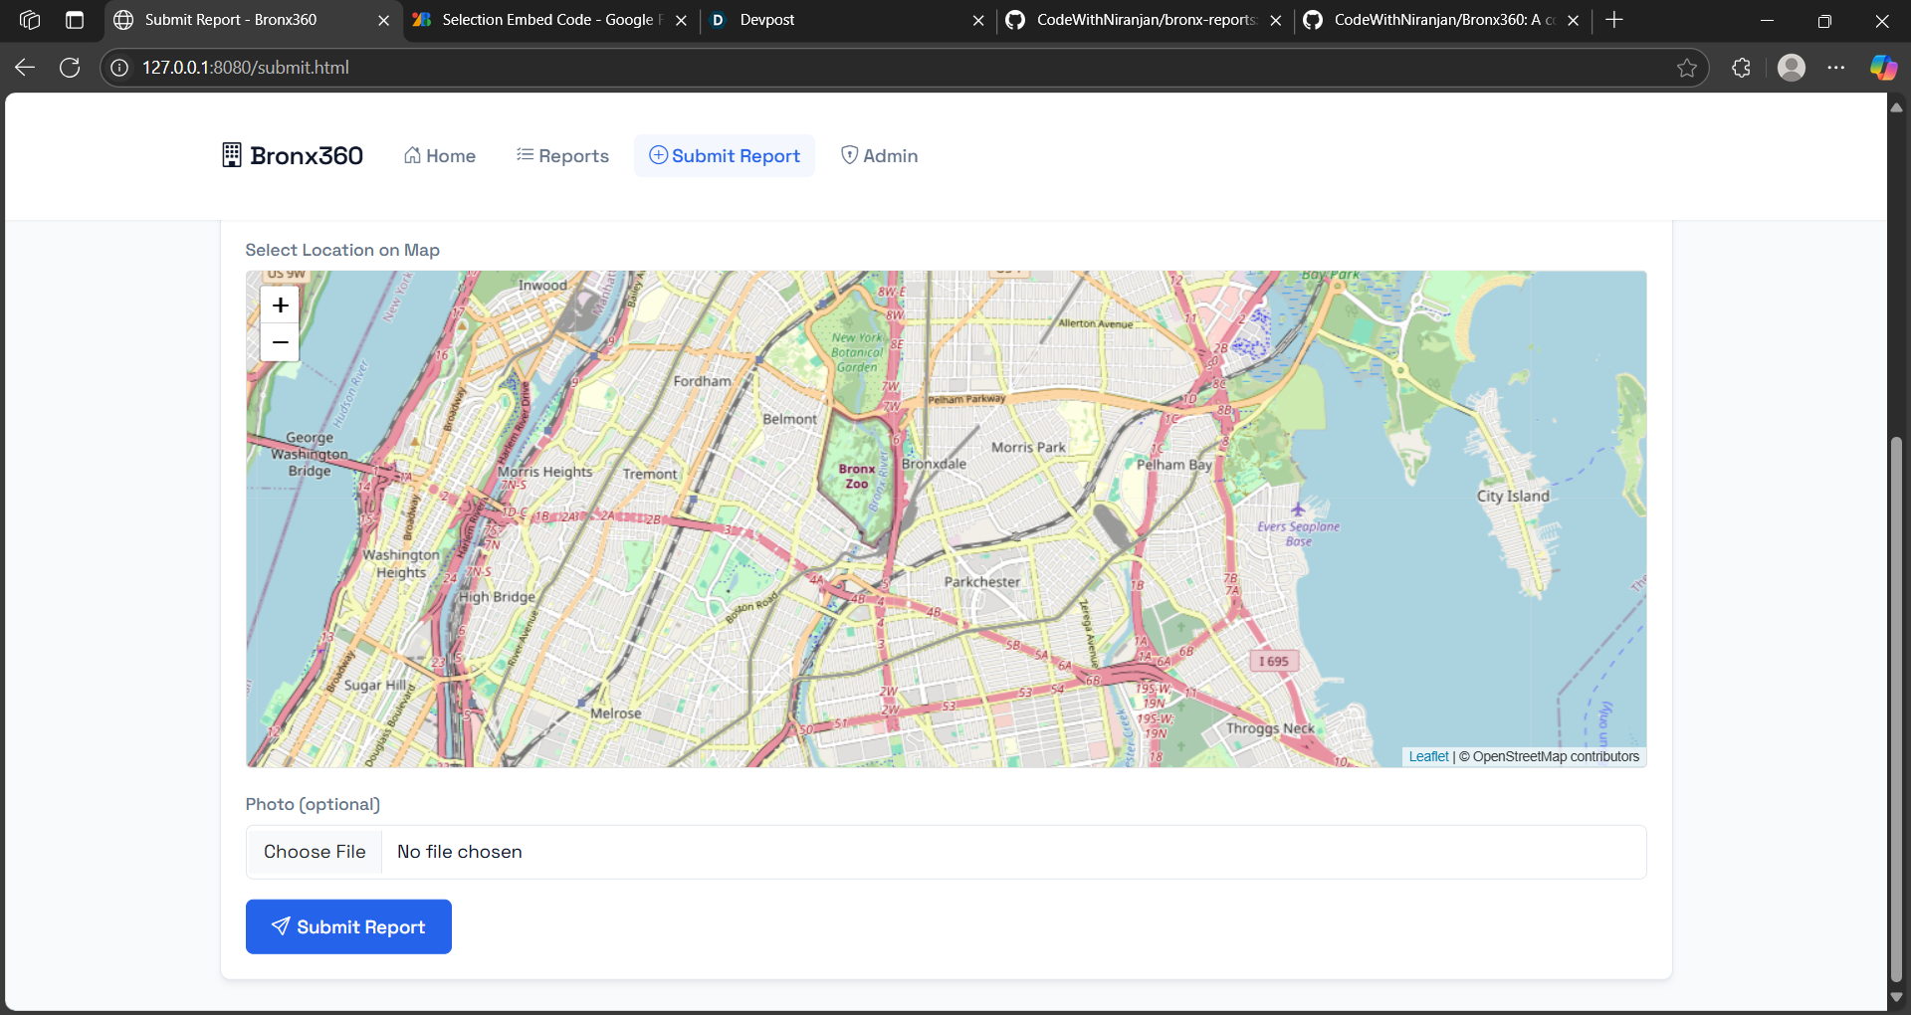Open browser settings and more menu
Viewport: 1911px width, 1015px height.
tap(1836, 68)
